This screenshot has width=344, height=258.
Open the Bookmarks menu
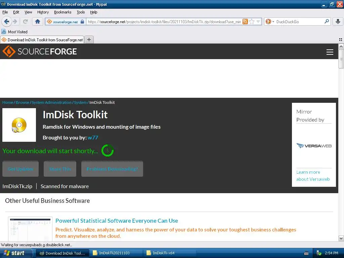63,12
